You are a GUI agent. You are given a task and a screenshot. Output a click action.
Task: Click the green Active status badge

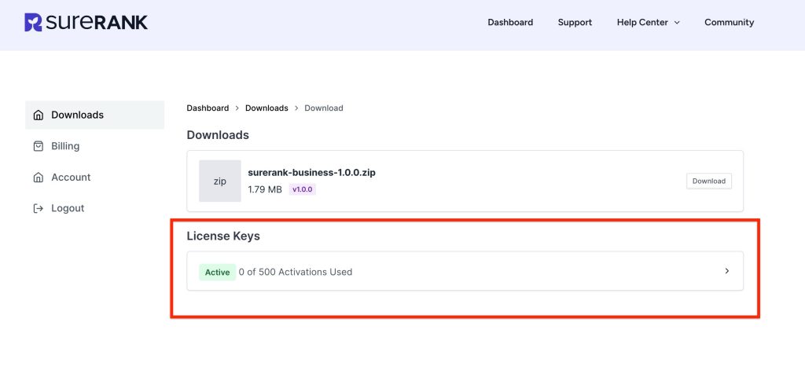pyautogui.click(x=217, y=272)
